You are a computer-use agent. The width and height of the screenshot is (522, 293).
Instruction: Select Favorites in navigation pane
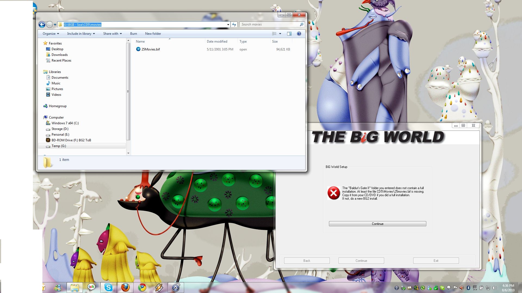pyautogui.click(x=55, y=43)
